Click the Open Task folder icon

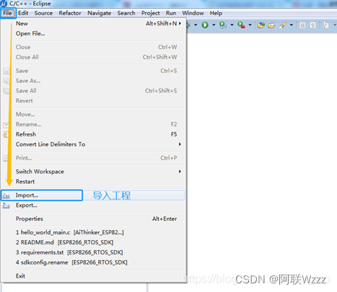point(271,25)
